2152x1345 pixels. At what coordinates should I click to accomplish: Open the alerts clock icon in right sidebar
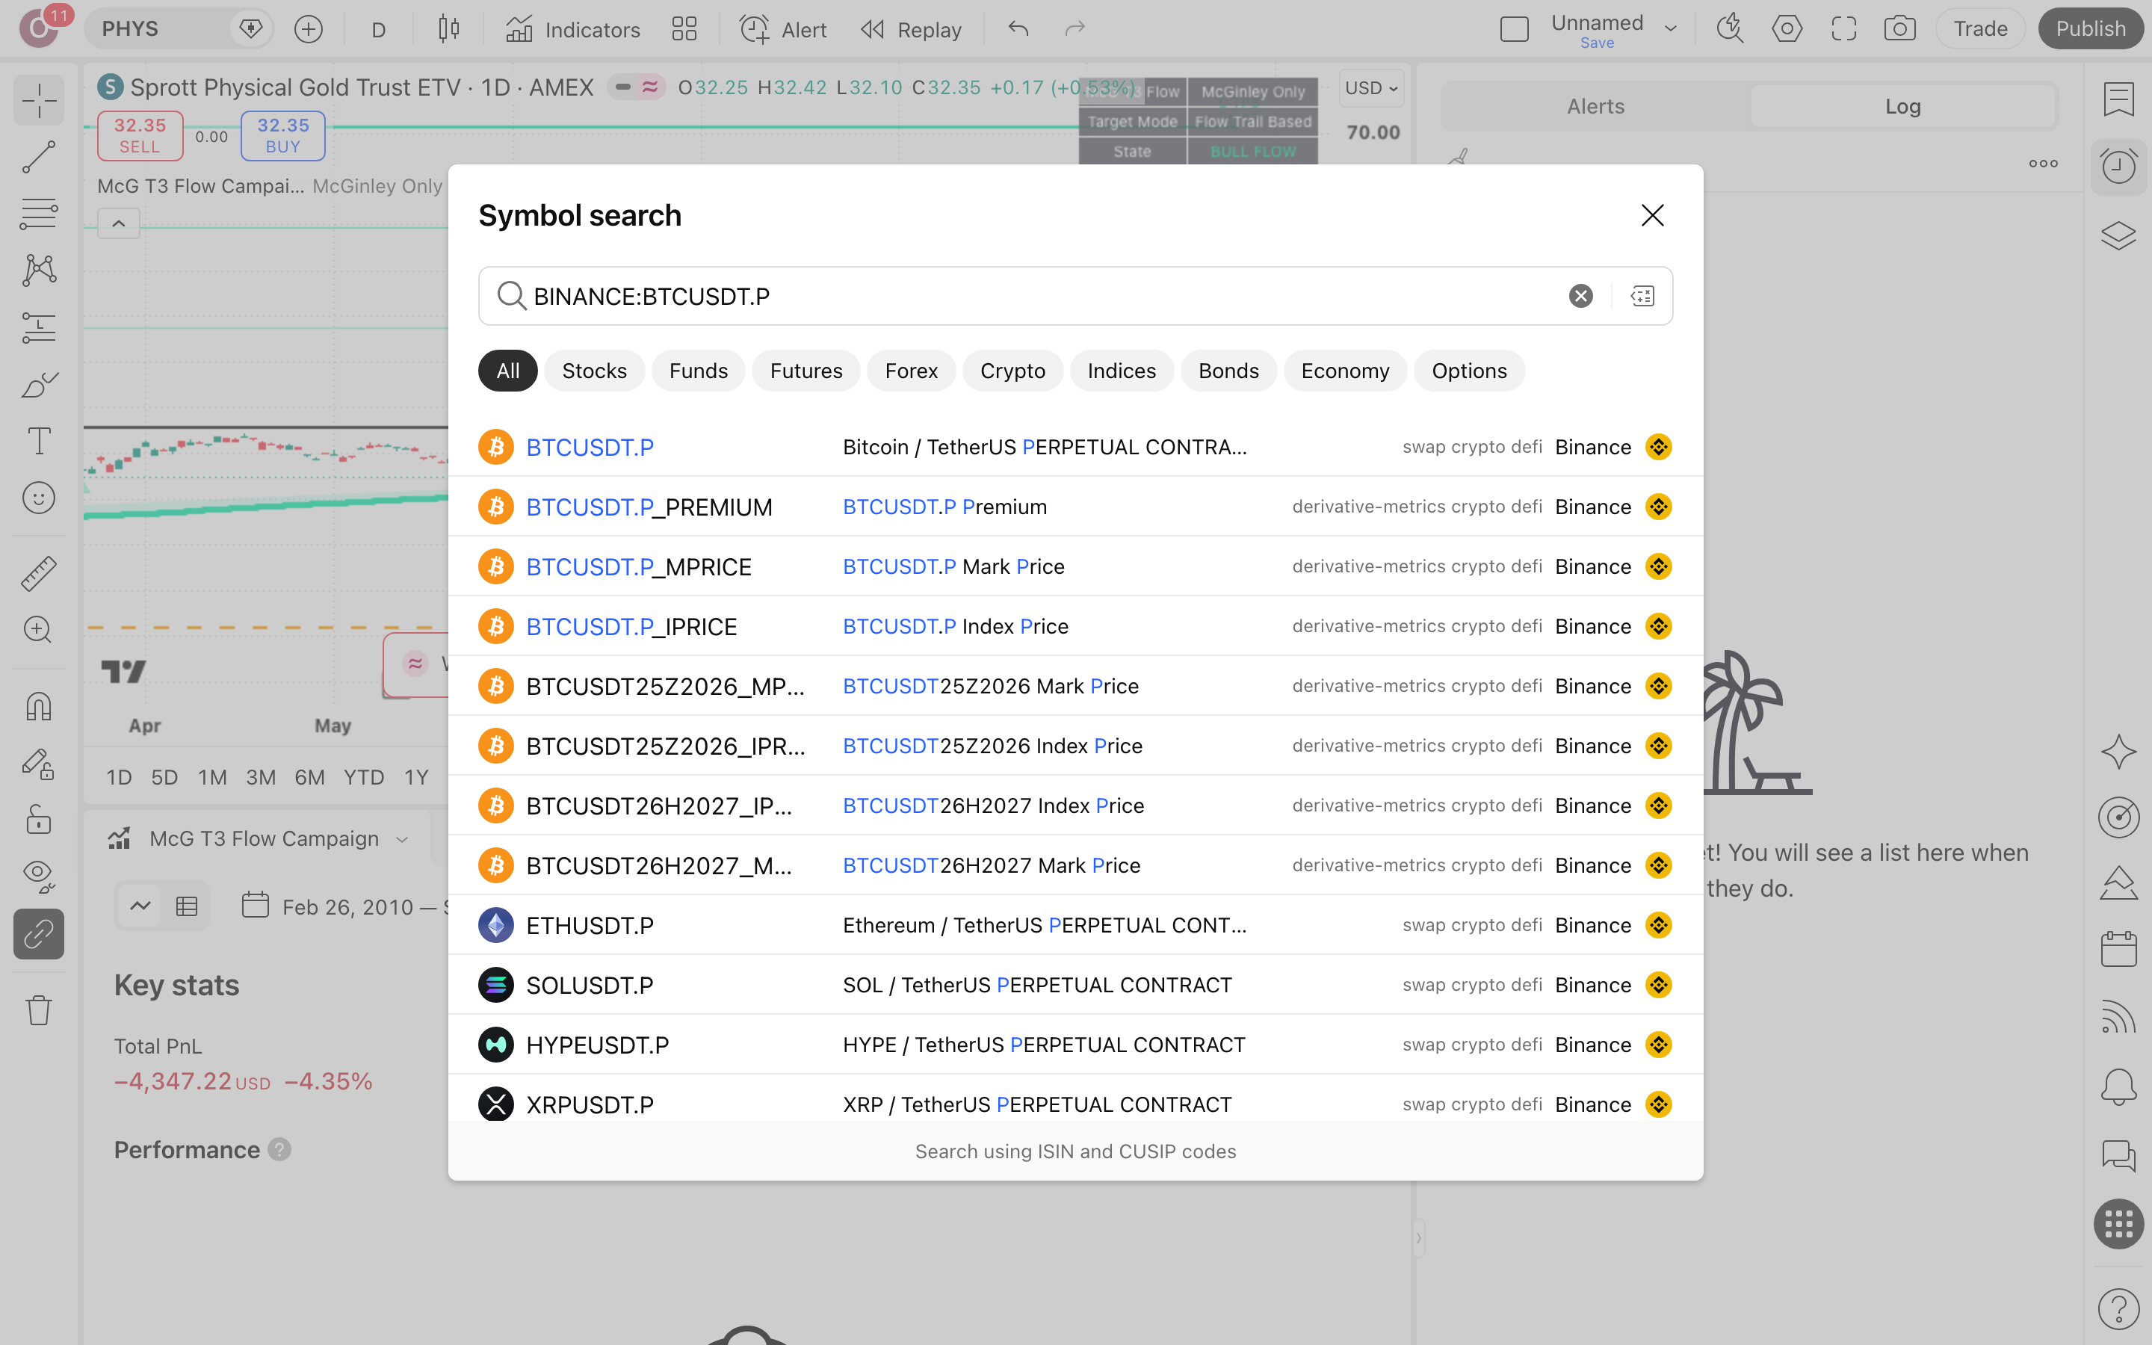2118,167
